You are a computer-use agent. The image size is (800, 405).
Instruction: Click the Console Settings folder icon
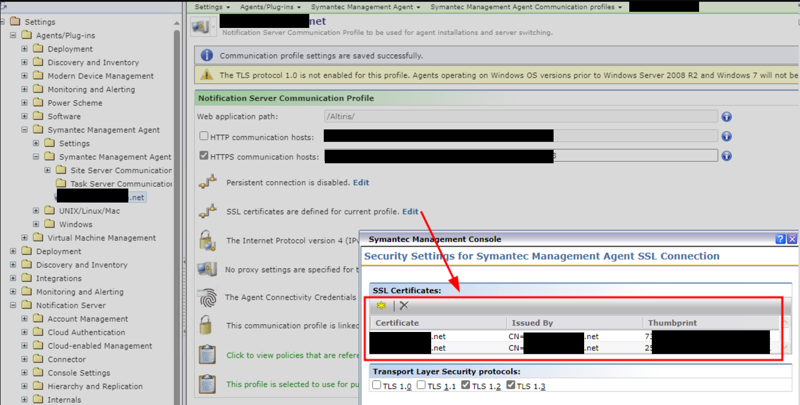click(x=38, y=372)
